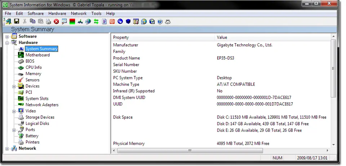The width and height of the screenshot is (346, 166).
Task: Click the coffee cup toolbar icon
Action: point(168,22)
